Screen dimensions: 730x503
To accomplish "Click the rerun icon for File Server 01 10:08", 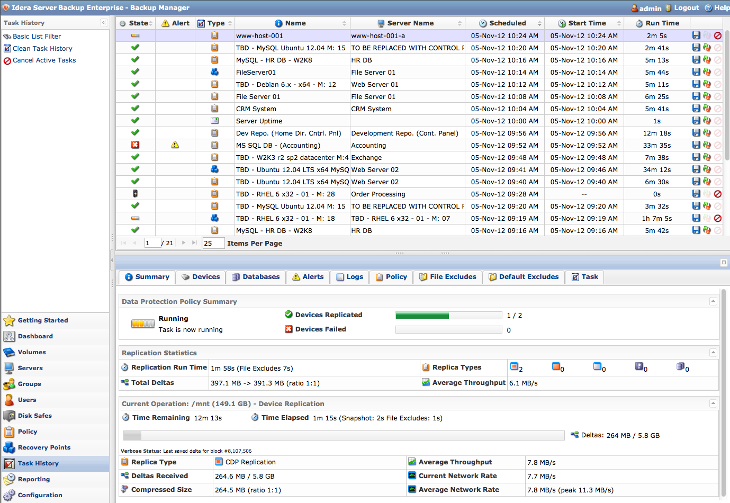I will click(x=707, y=96).
